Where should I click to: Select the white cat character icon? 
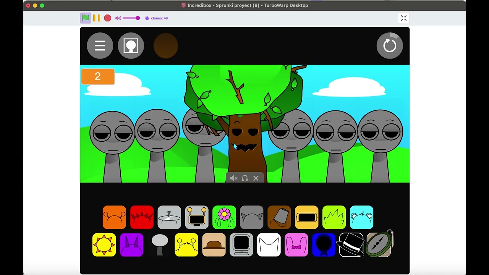point(269,245)
